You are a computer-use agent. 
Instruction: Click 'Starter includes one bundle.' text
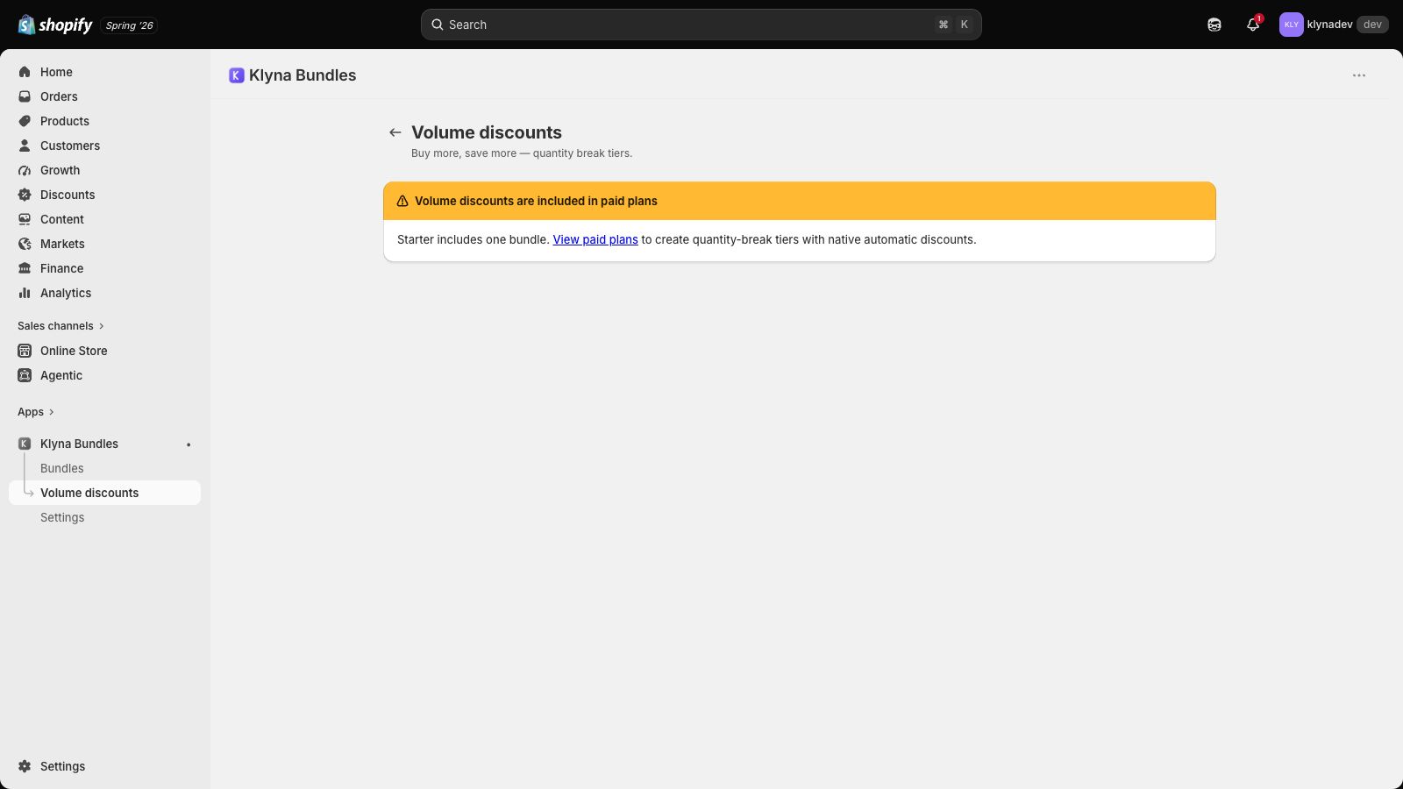click(474, 239)
